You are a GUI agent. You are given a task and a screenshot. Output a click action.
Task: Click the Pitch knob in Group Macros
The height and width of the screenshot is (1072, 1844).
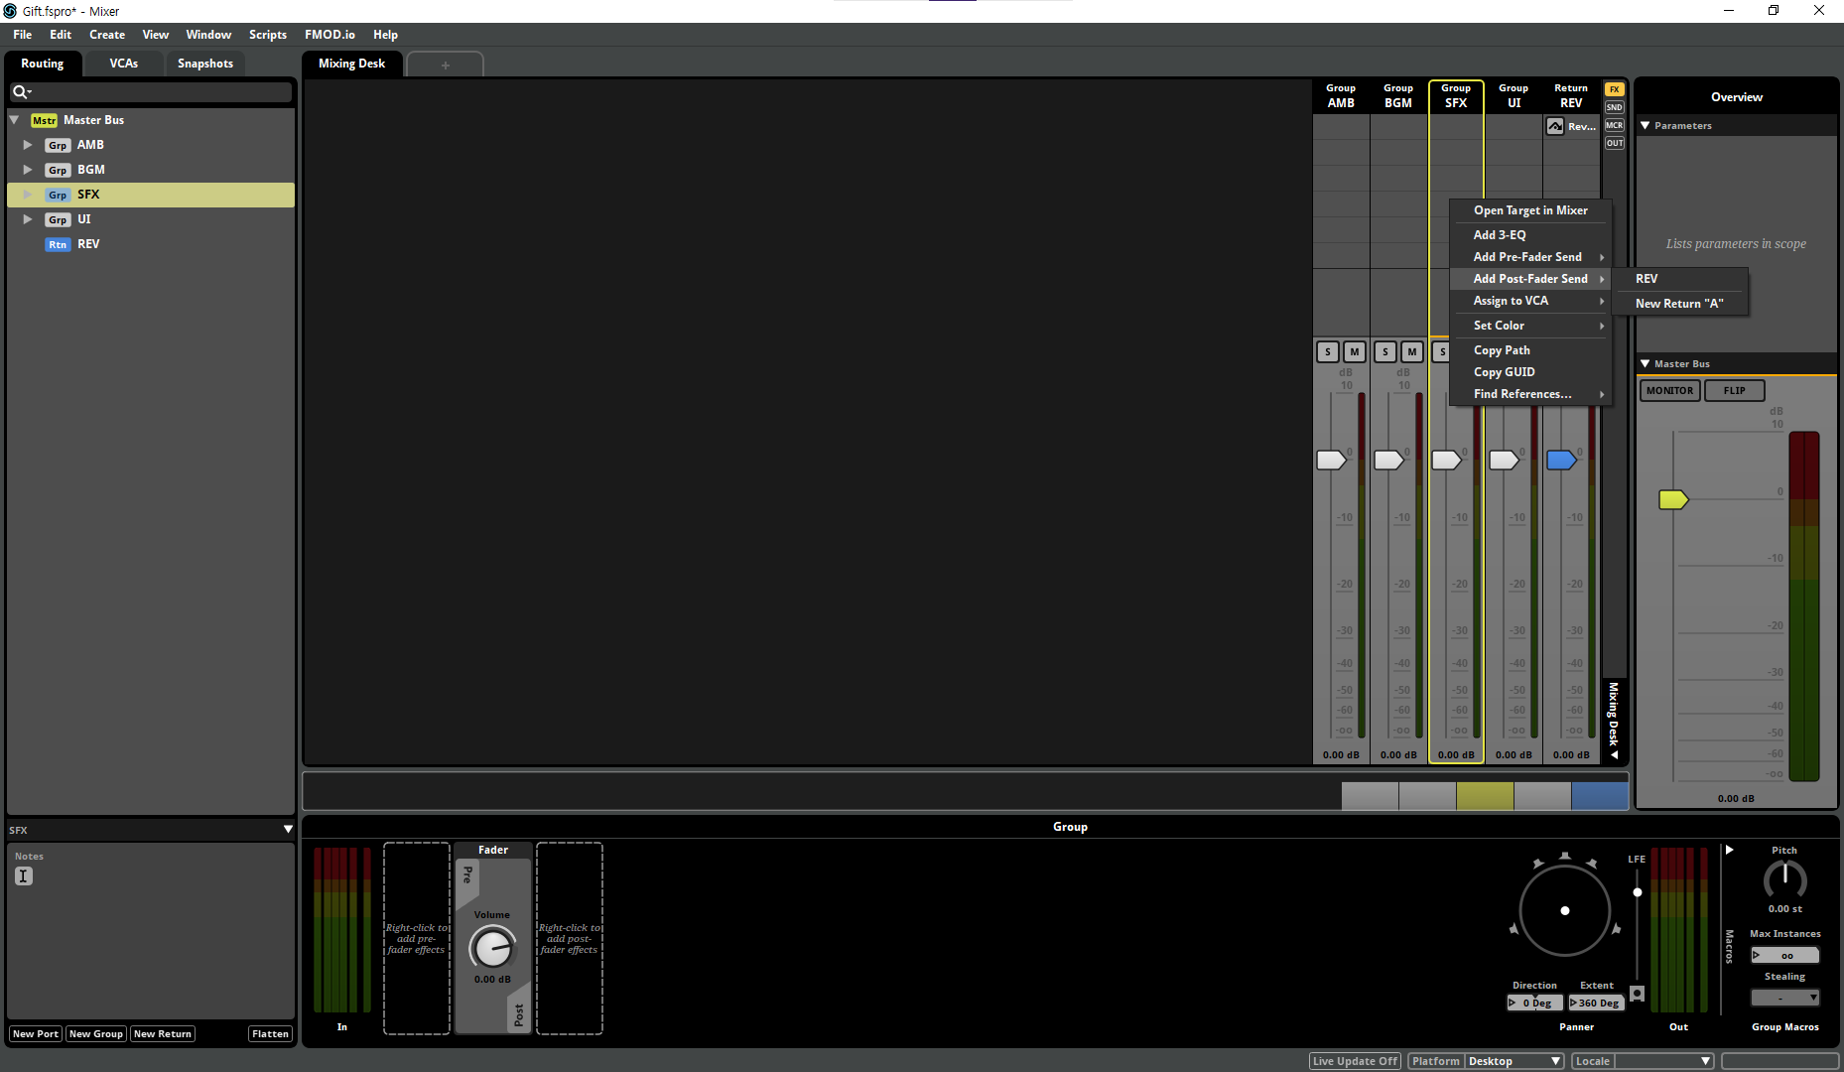coord(1784,880)
